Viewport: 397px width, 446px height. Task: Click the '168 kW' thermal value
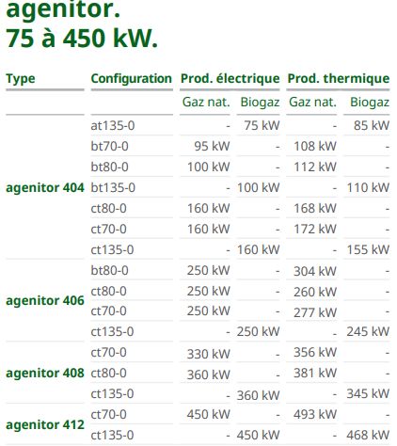coord(315,209)
